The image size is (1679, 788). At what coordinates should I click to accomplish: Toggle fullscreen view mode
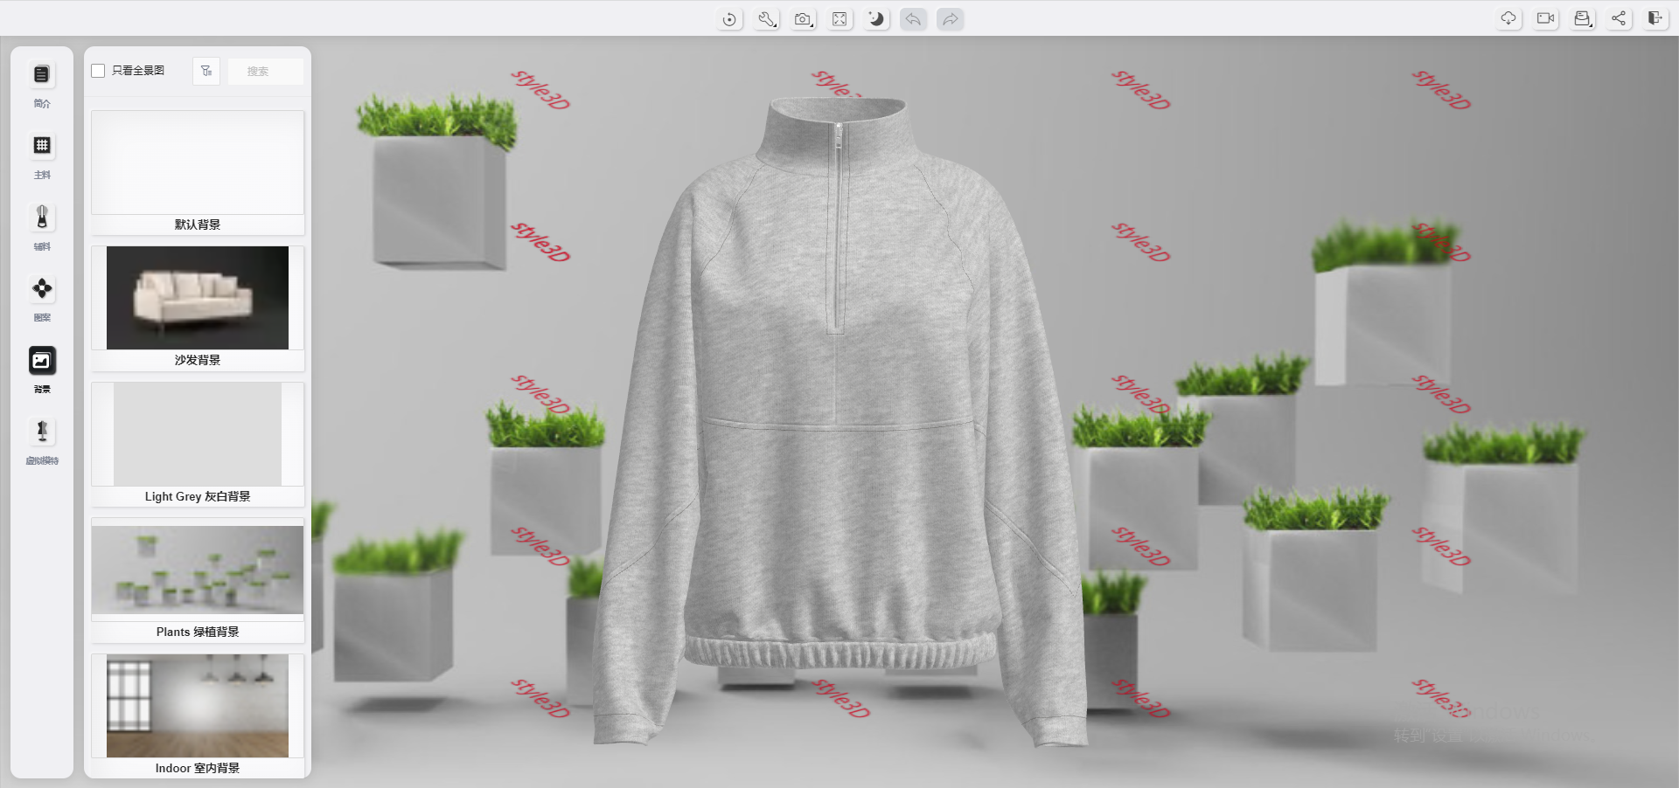point(839,19)
